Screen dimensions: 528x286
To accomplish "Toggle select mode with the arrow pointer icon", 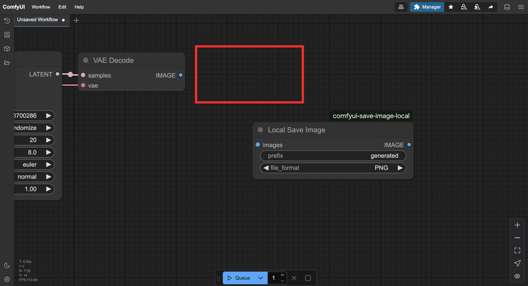I will click(517, 263).
